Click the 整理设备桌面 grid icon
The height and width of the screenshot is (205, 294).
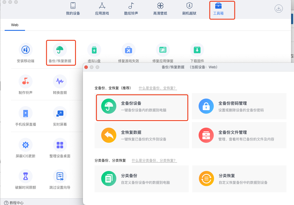[x=60, y=145]
